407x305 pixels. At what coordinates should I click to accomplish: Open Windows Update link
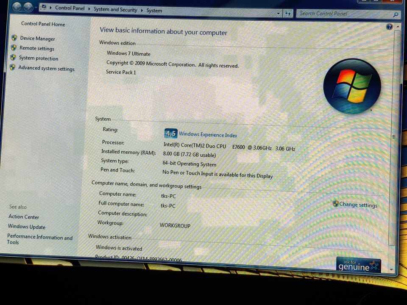coord(26,226)
